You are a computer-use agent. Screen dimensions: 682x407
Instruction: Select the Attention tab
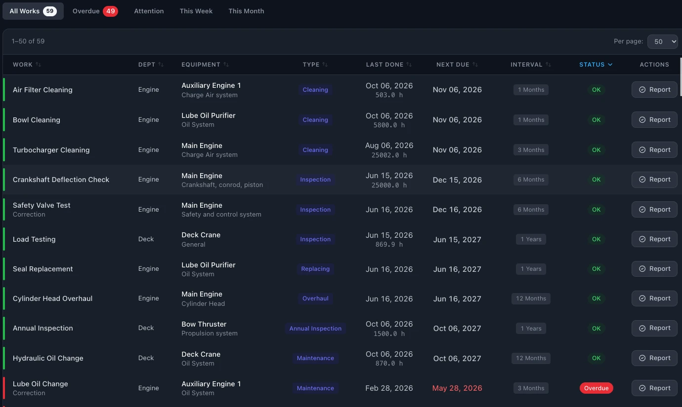(149, 11)
